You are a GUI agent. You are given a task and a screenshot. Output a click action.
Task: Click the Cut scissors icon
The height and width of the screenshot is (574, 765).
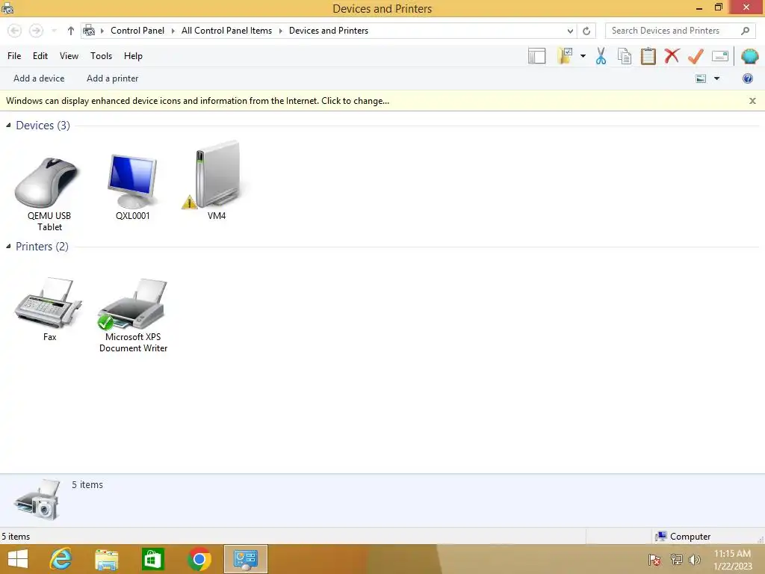[x=601, y=56]
